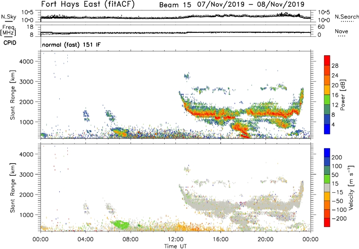Click the "-100" tick on the velocity colorbar
359x249 pixels.
339,210
